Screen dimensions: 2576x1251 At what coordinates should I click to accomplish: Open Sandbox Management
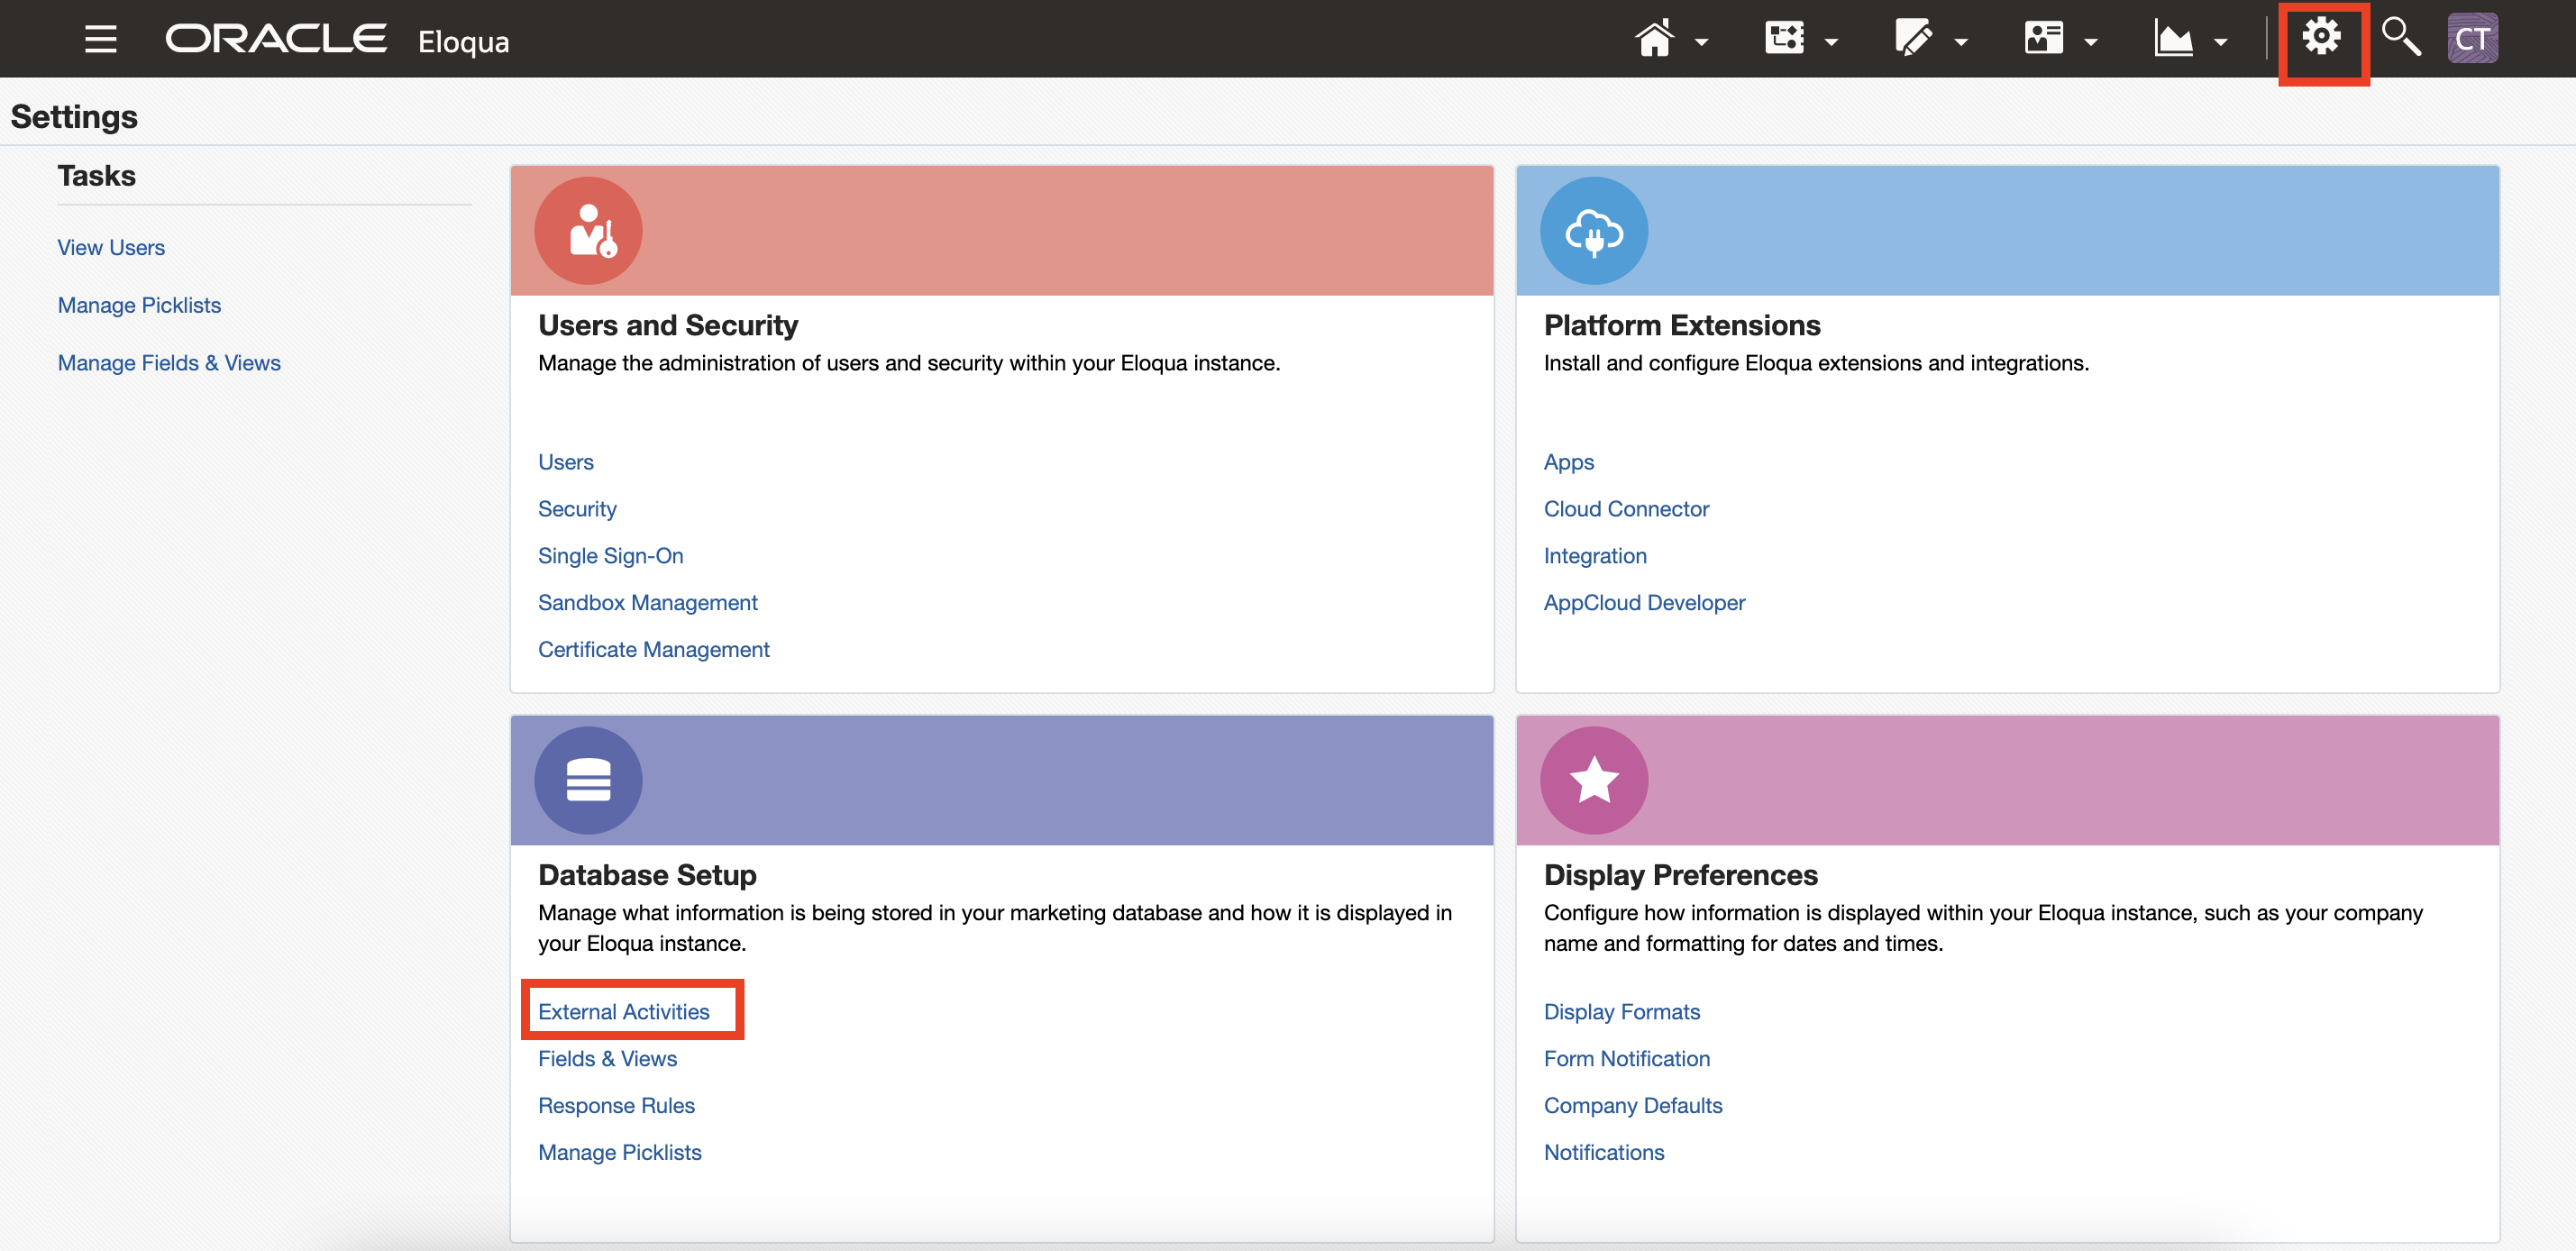[648, 603]
